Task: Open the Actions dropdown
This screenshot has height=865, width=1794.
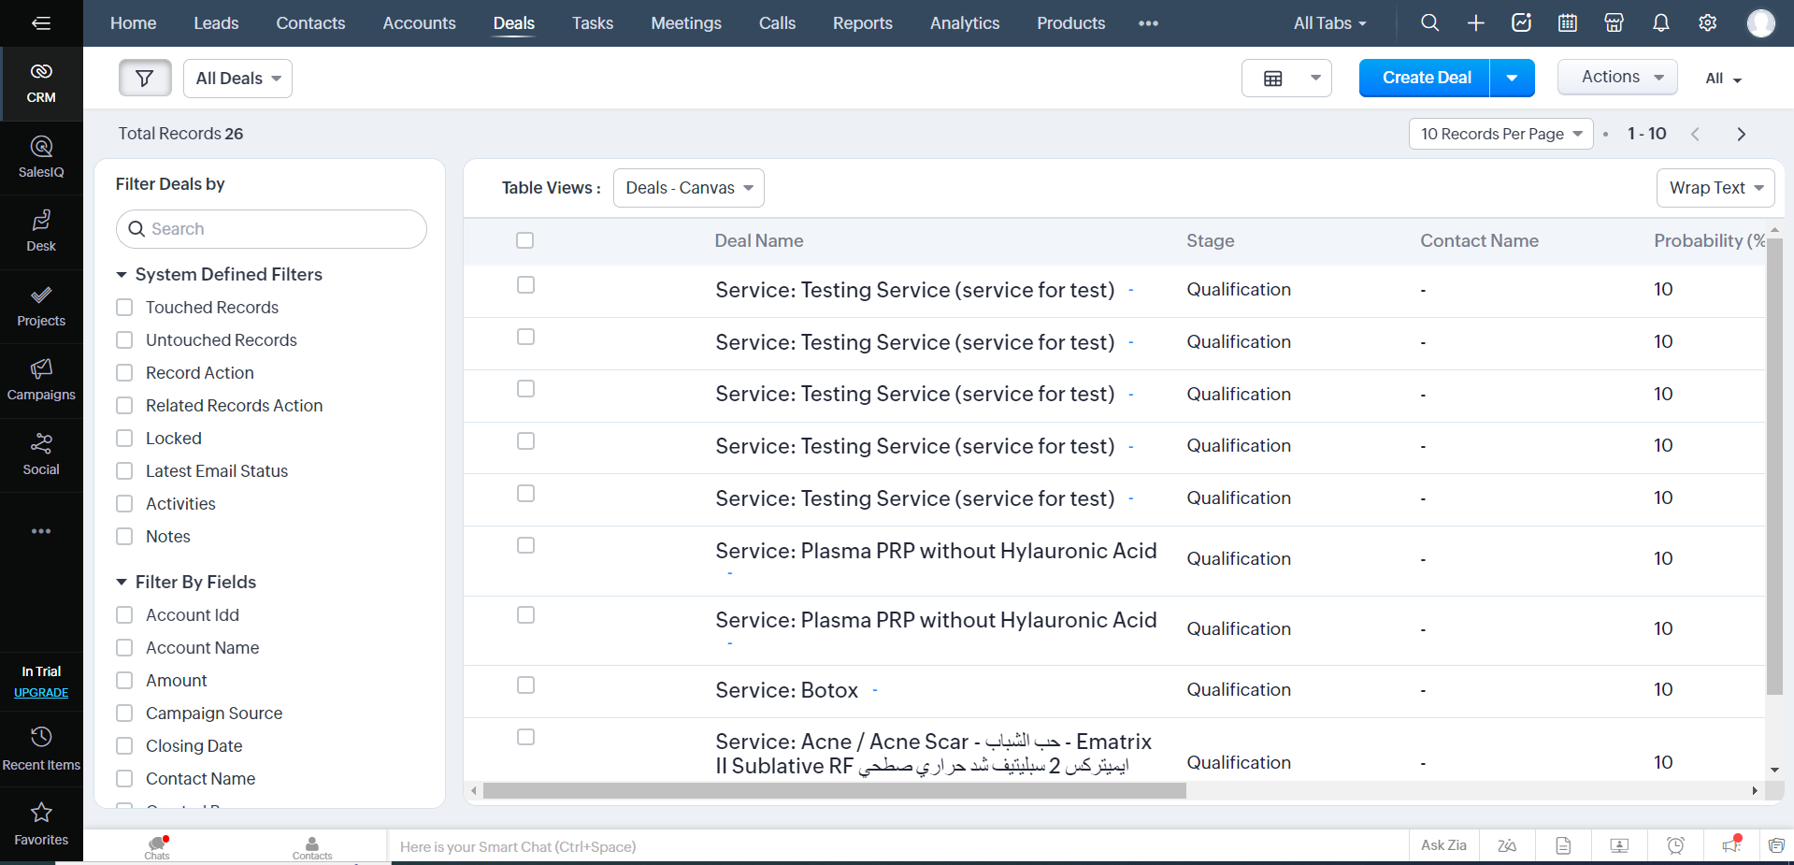Action: tap(1617, 77)
